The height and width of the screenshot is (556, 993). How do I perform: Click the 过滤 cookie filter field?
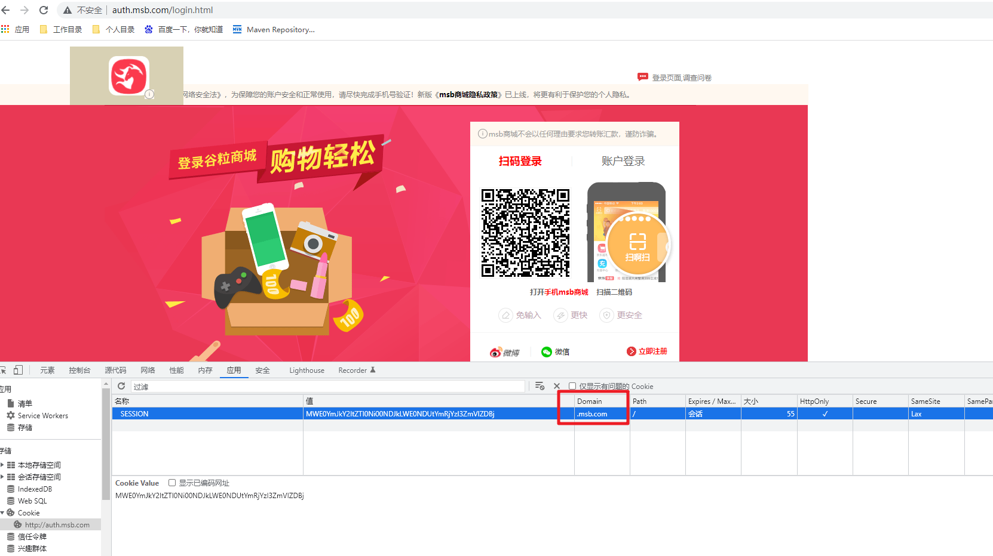[x=327, y=387]
